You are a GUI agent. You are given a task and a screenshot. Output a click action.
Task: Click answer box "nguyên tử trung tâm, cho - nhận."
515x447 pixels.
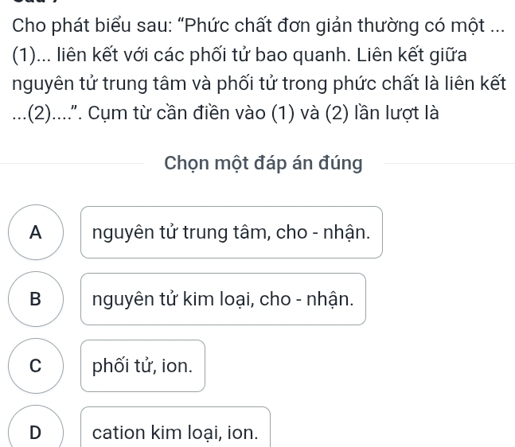[231, 232]
